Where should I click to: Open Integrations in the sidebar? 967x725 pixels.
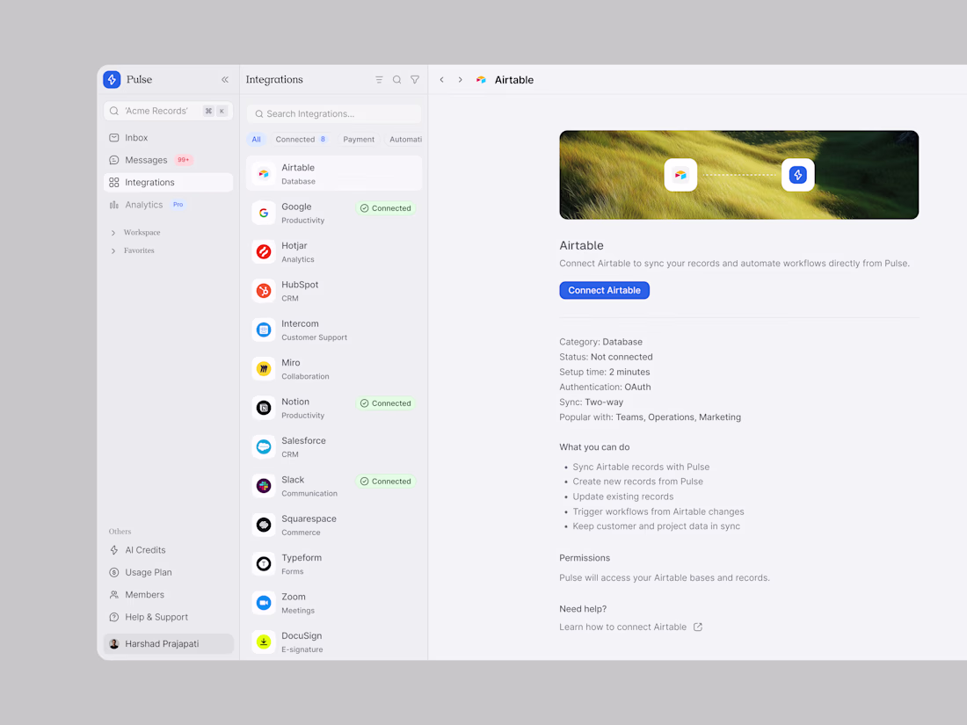click(169, 183)
